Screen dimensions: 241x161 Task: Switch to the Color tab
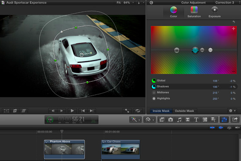pos(174,12)
